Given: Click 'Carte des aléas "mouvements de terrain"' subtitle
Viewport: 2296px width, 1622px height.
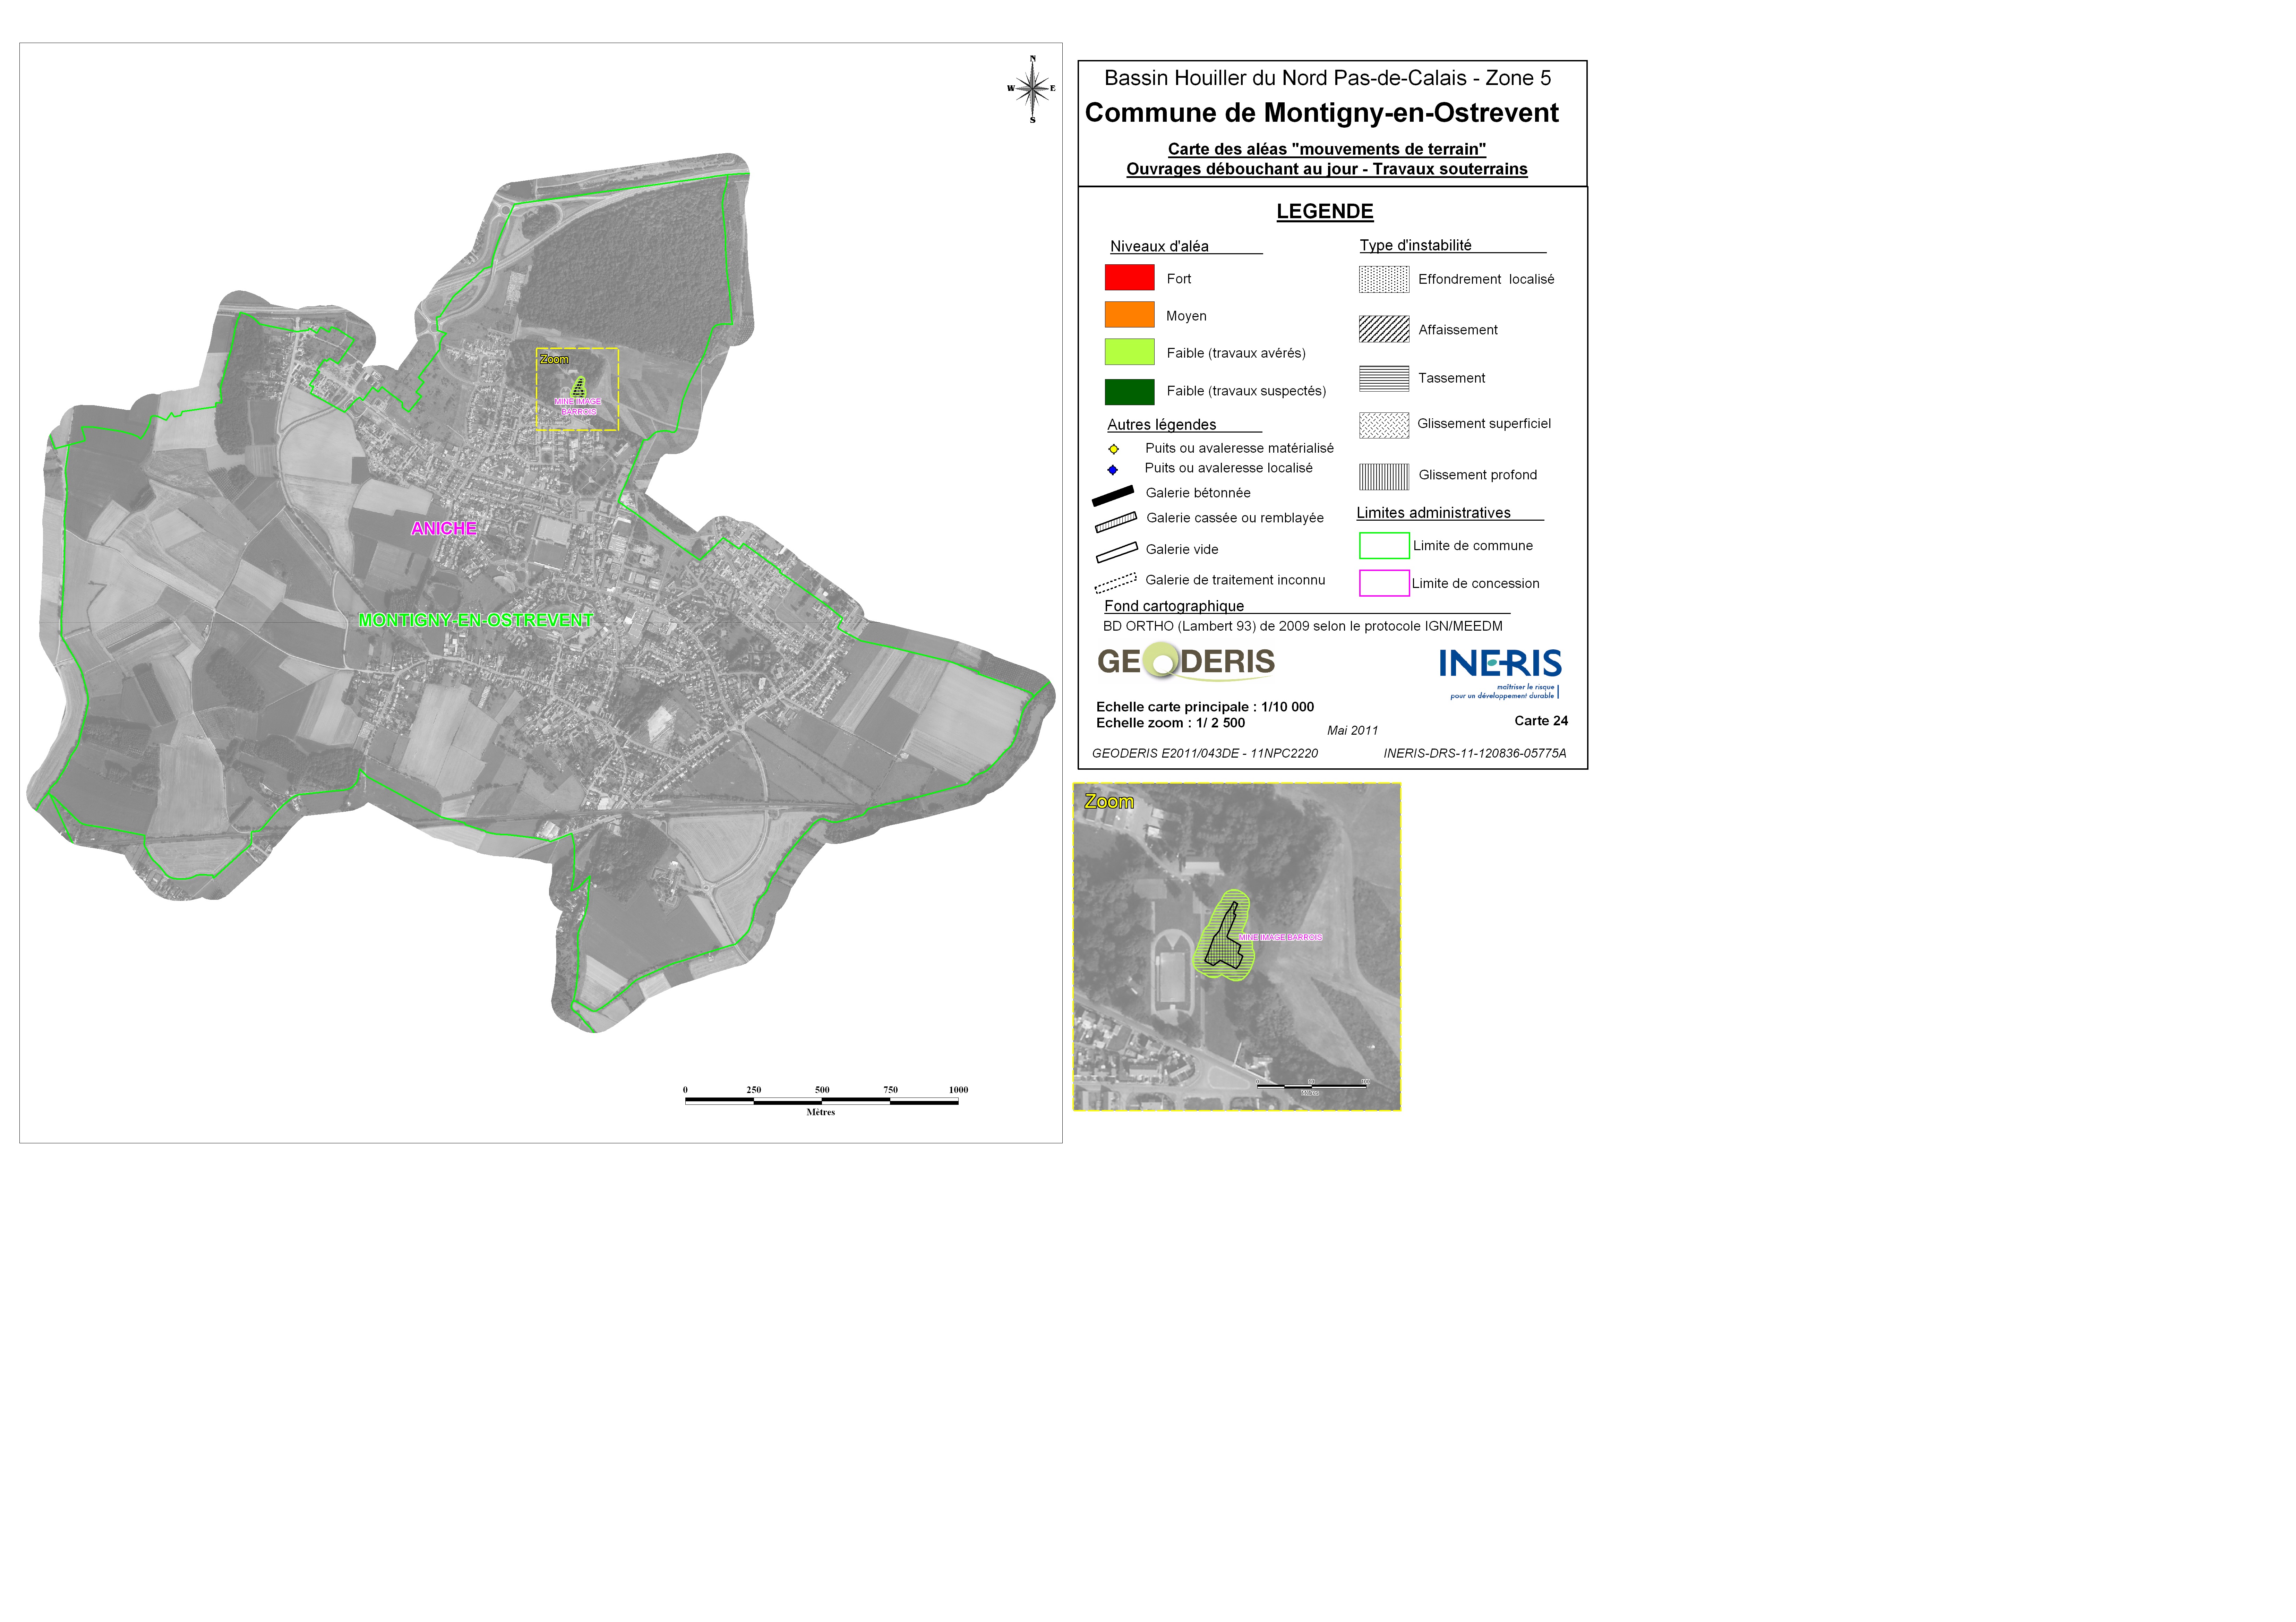Looking at the screenshot, I should (1327, 149).
